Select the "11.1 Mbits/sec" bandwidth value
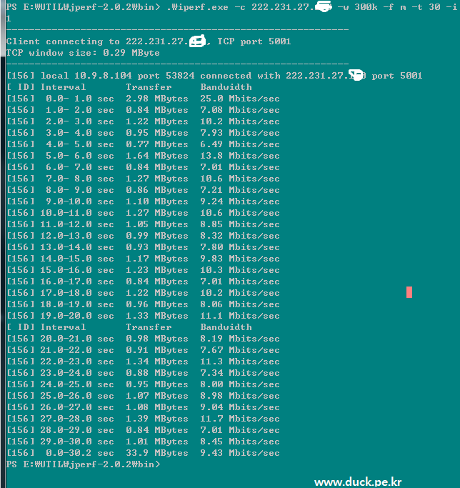460x488 pixels. pyautogui.click(x=240, y=316)
